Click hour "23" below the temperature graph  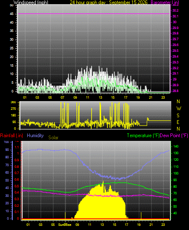coord(163,225)
